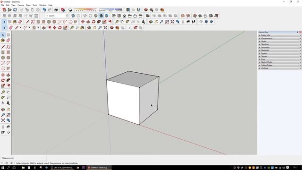Expand the Soften Edges panel

pos(280,65)
